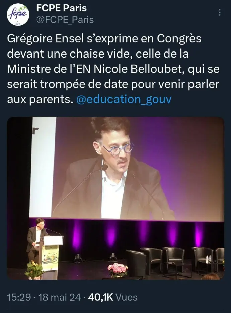Click the FCPE Paris display name

[61, 8]
